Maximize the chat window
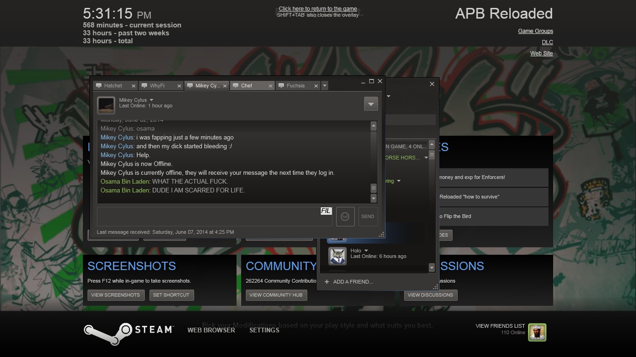This screenshot has width=636, height=357. (x=372, y=81)
